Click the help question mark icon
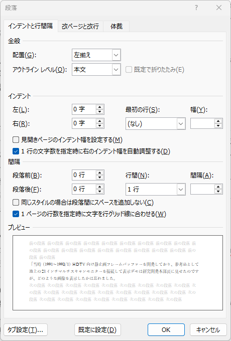231x341 pixels. (196, 8)
